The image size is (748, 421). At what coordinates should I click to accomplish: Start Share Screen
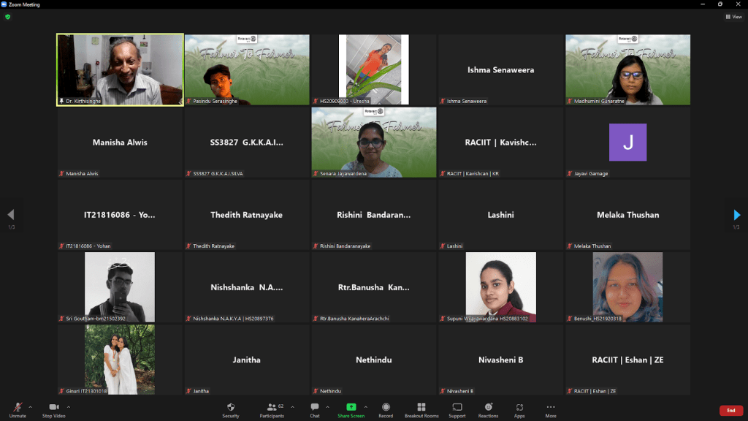[351, 409]
